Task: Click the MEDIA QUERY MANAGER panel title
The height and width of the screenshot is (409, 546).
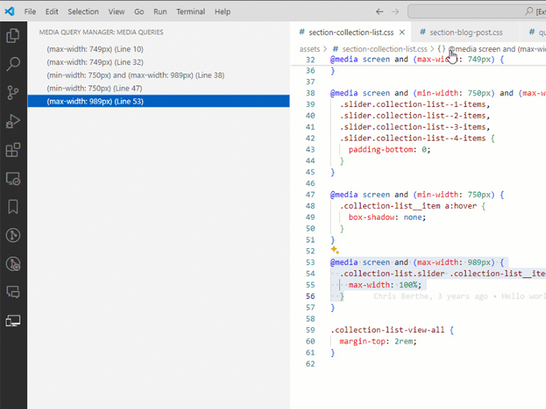Action: [x=101, y=32]
